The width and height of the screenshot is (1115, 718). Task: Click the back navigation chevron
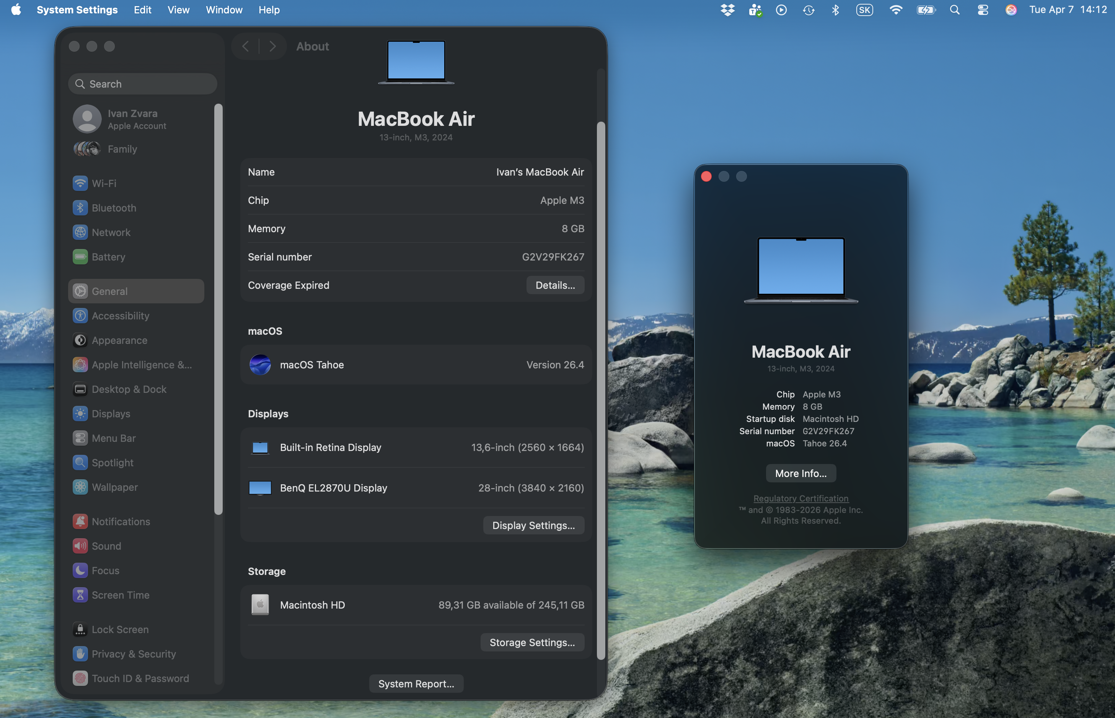(246, 46)
